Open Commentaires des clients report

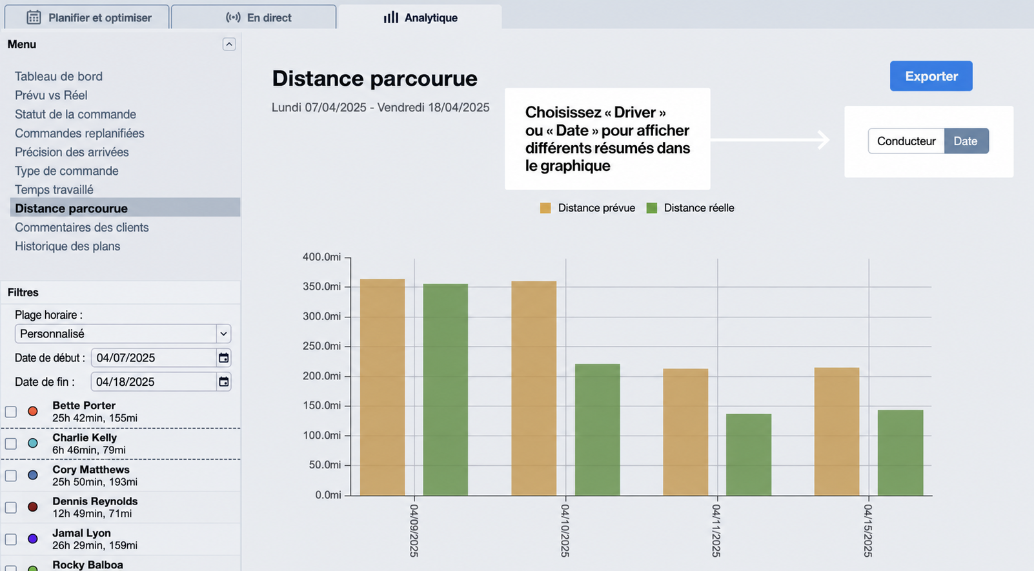click(x=82, y=227)
